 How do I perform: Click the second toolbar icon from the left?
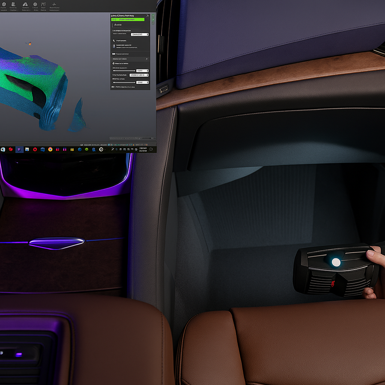tap(13, 4)
